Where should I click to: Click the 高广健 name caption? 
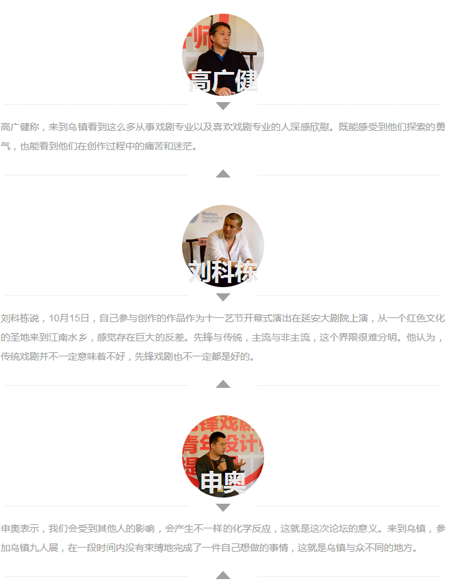click(x=223, y=81)
